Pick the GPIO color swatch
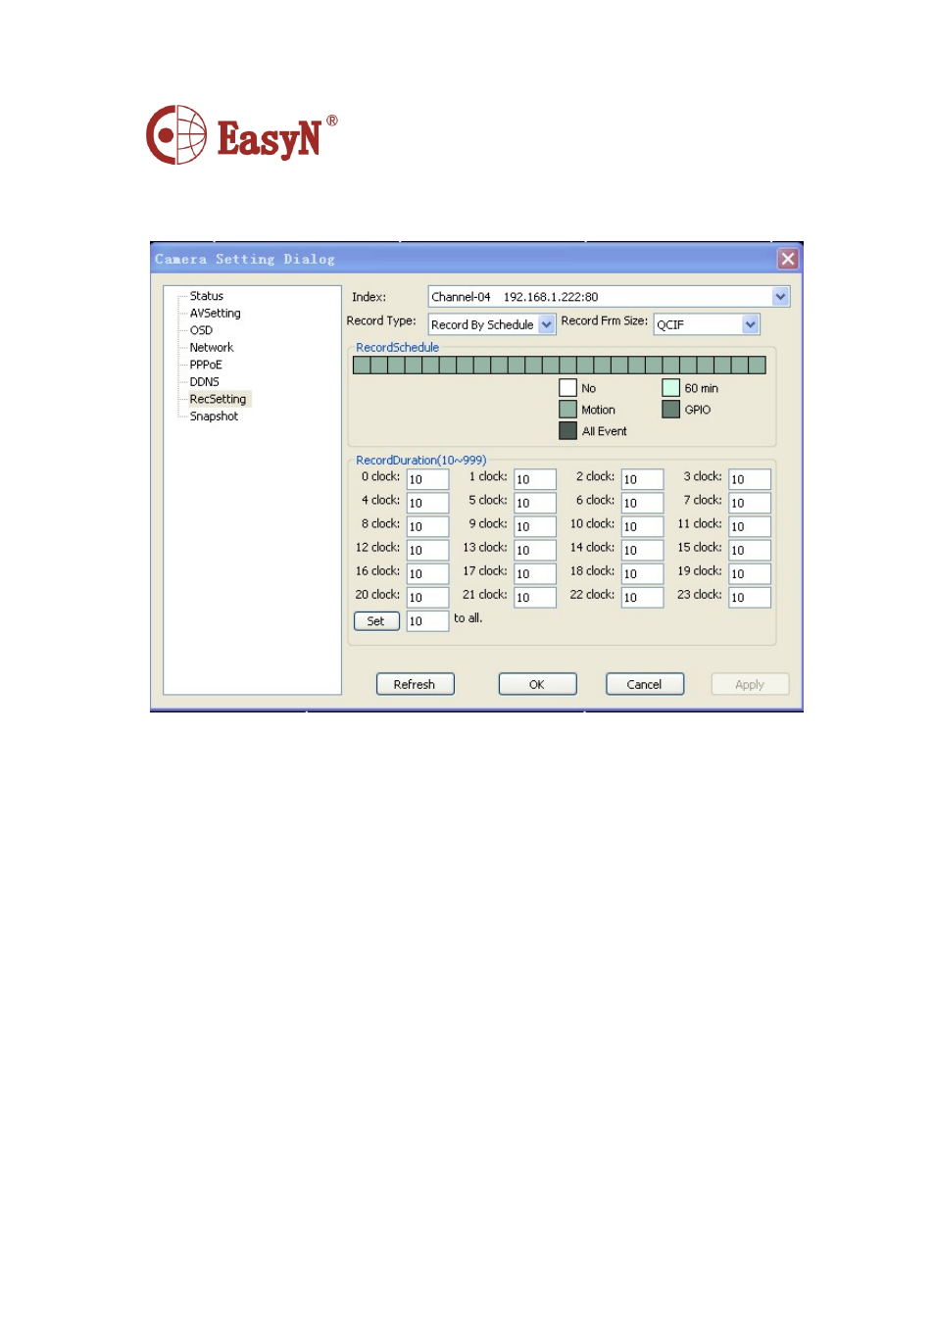This screenshot has height=1323, width=935. pos(670,410)
